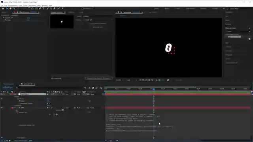Click the Animate round arrow button
Screen dimensions: 253x142
tap(63, 110)
